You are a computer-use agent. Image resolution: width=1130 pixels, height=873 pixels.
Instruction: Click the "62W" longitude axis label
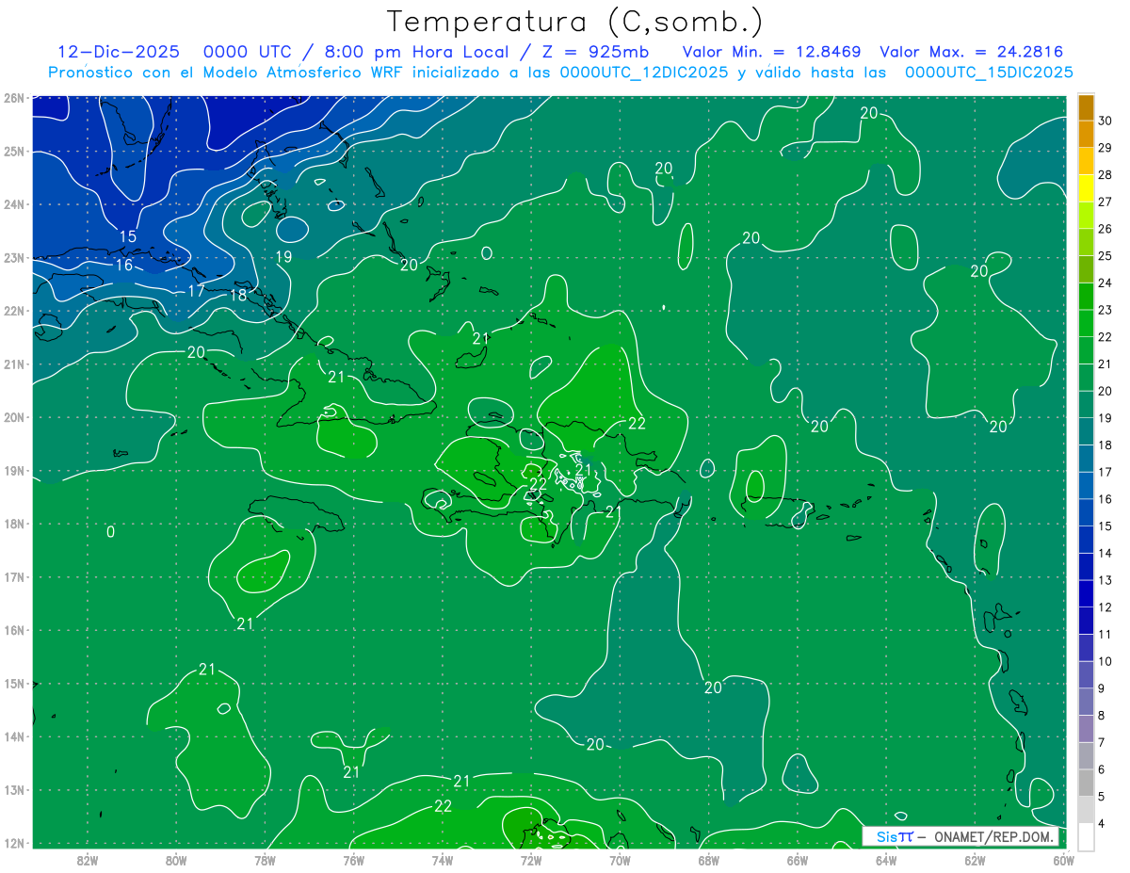coord(975,860)
